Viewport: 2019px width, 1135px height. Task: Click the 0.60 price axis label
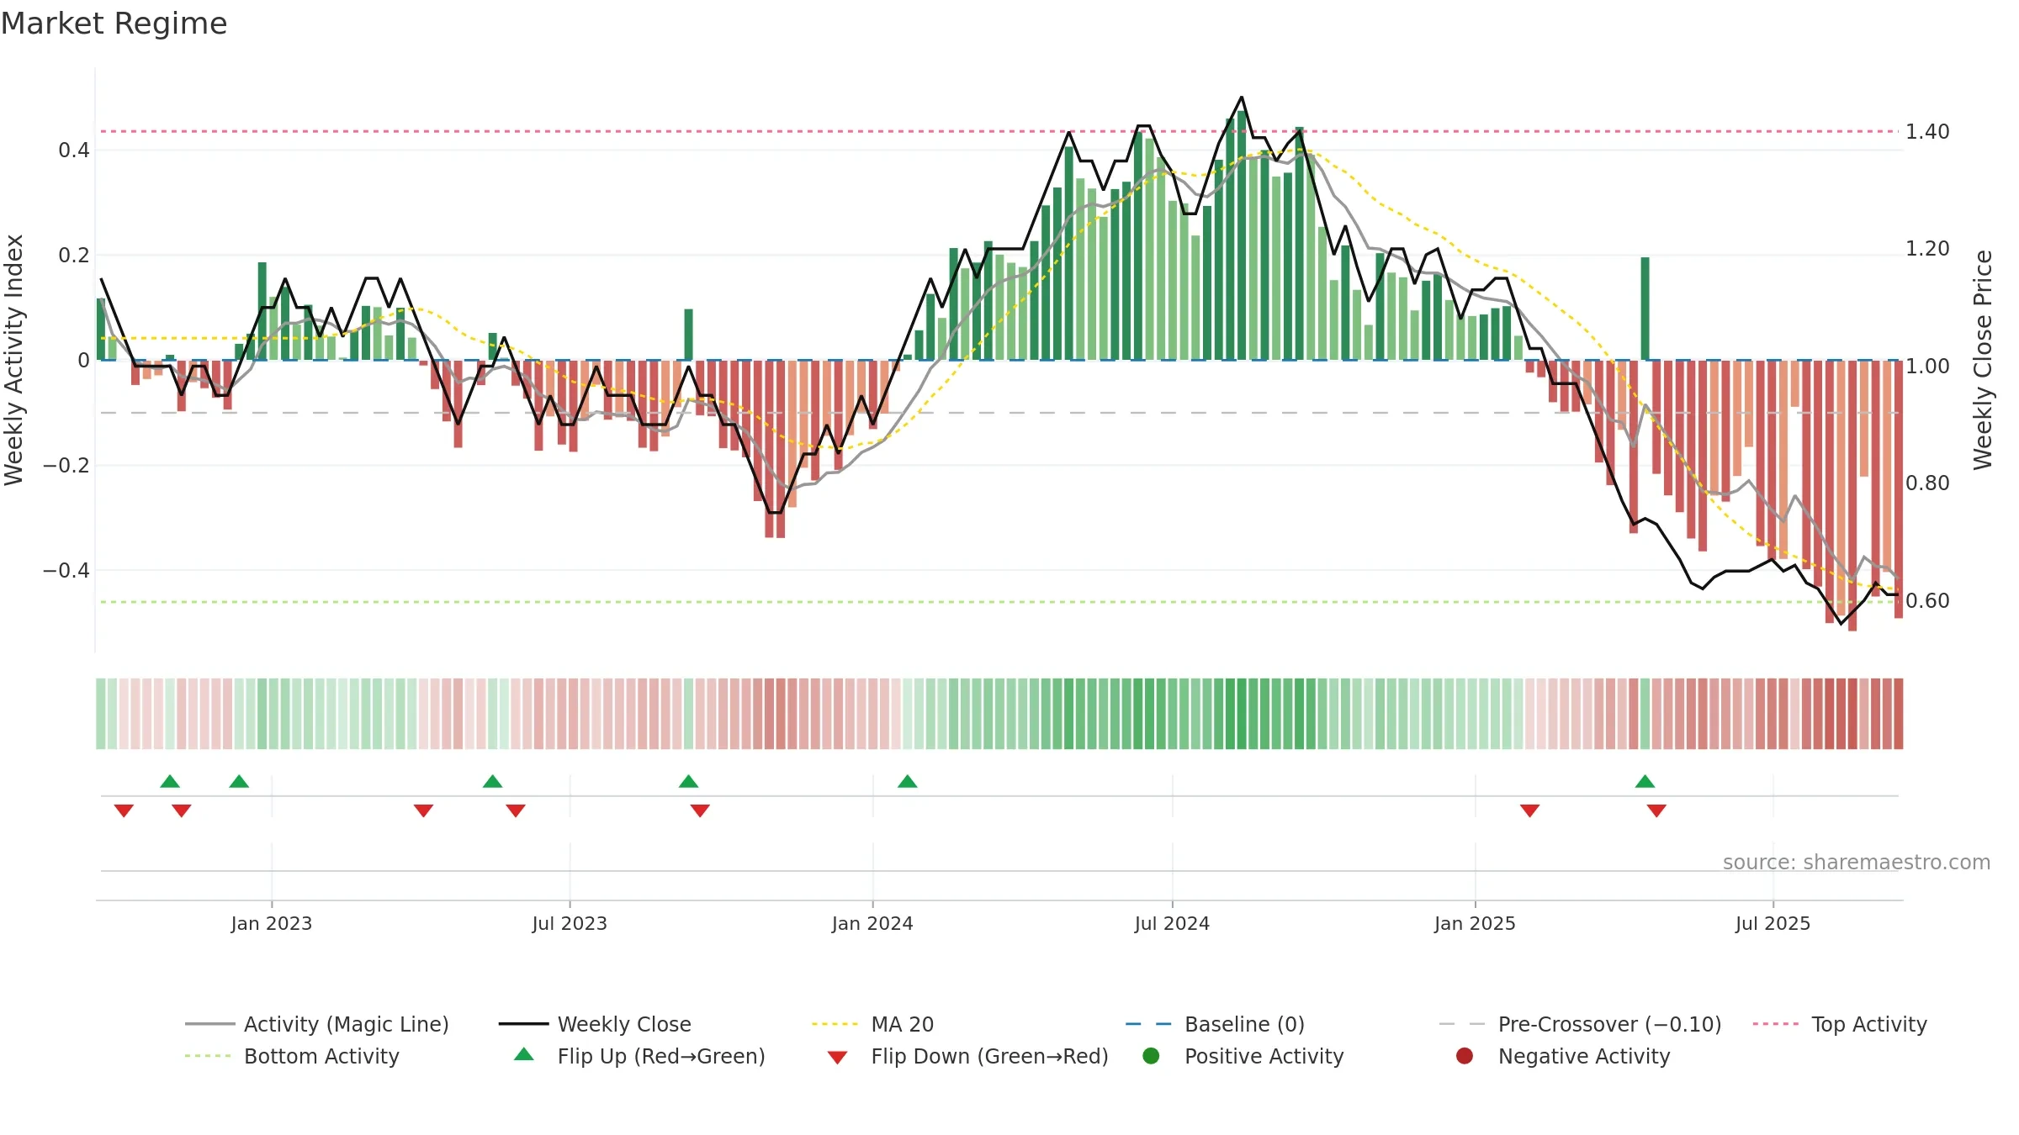[x=1927, y=600]
